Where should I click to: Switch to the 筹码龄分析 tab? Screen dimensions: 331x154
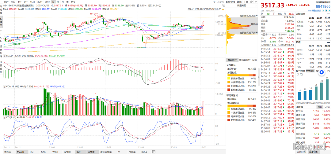[x=245, y=60]
